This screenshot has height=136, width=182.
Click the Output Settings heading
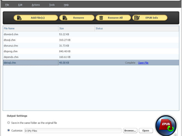click(17, 116)
